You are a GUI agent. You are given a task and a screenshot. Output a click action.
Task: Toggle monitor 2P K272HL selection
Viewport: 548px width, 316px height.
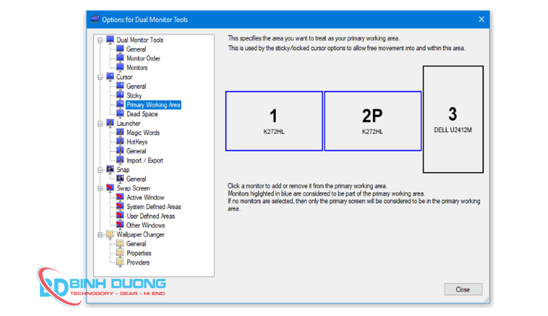click(372, 121)
